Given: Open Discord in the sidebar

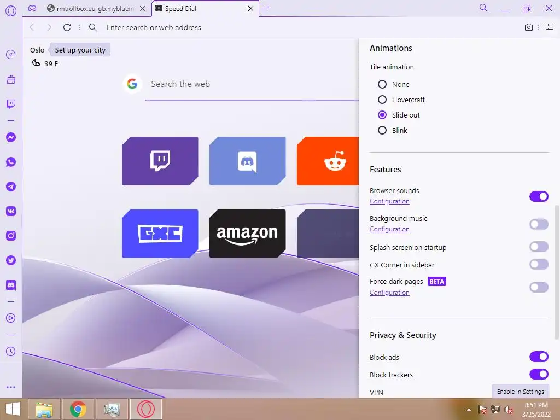Looking at the screenshot, I should pyautogui.click(x=11, y=285).
